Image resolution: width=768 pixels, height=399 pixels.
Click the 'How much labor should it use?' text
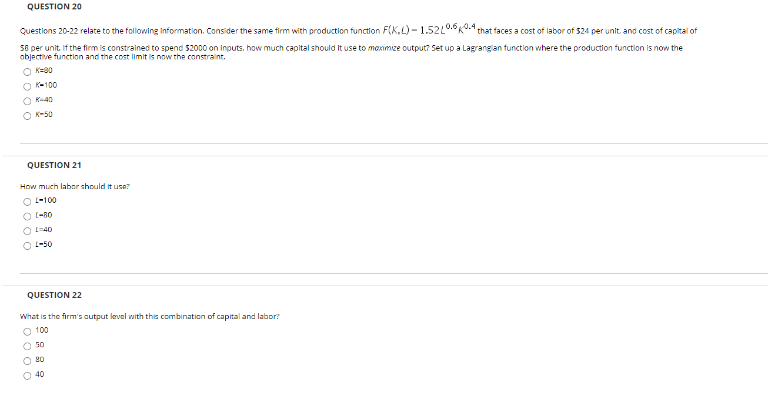pos(74,186)
